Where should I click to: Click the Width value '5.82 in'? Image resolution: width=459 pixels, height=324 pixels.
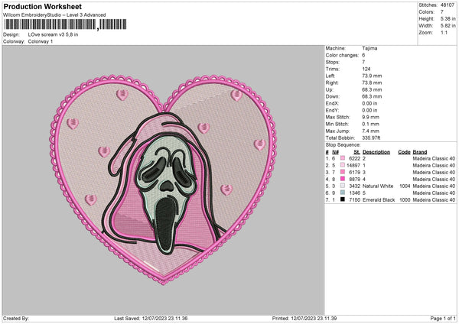448,26
